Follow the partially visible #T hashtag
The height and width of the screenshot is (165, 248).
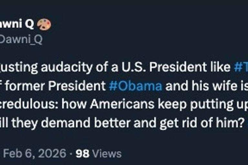coord(241,67)
